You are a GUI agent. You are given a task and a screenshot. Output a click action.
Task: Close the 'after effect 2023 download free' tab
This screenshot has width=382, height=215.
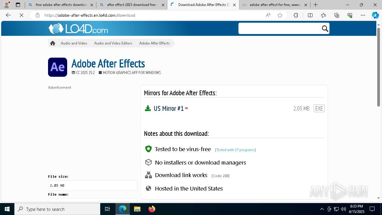pyautogui.click(x=163, y=5)
